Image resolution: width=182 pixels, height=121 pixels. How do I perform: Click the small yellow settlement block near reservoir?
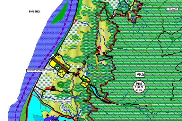(85, 81)
